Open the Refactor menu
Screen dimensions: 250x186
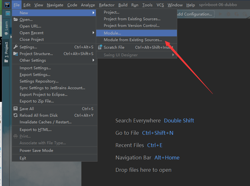click(x=107, y=5)
